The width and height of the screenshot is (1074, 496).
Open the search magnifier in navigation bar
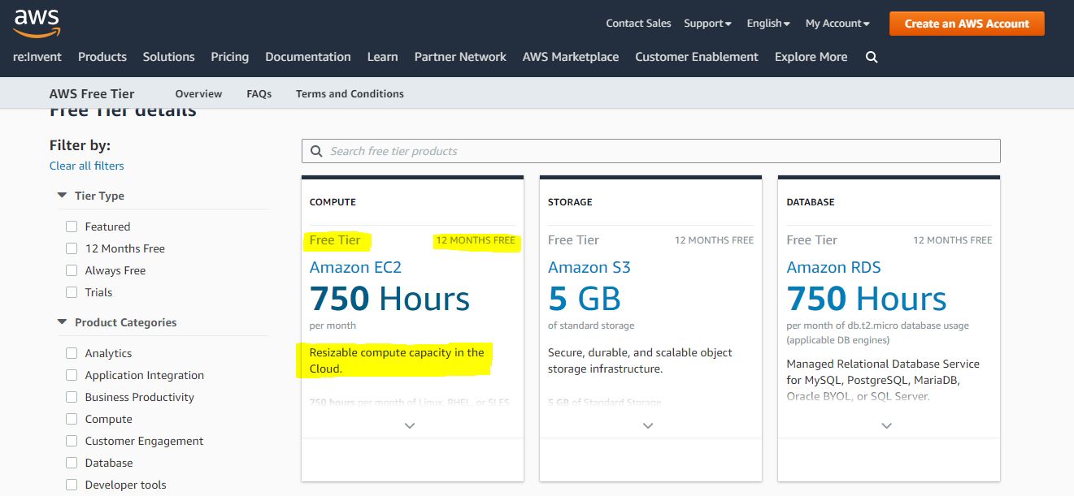tap(872, 57)
